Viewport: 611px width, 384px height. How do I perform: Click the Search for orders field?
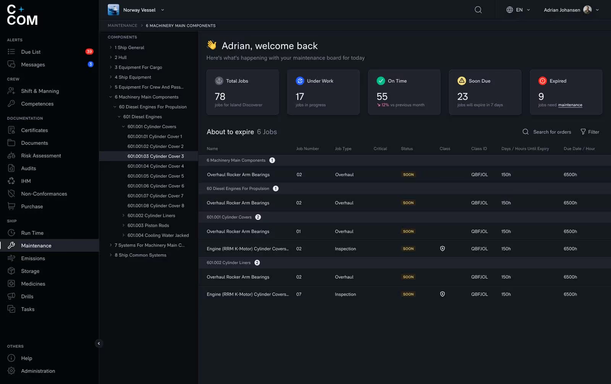tap(547, 132)
